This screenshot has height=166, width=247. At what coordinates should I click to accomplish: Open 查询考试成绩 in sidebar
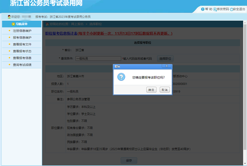point(22,65)
